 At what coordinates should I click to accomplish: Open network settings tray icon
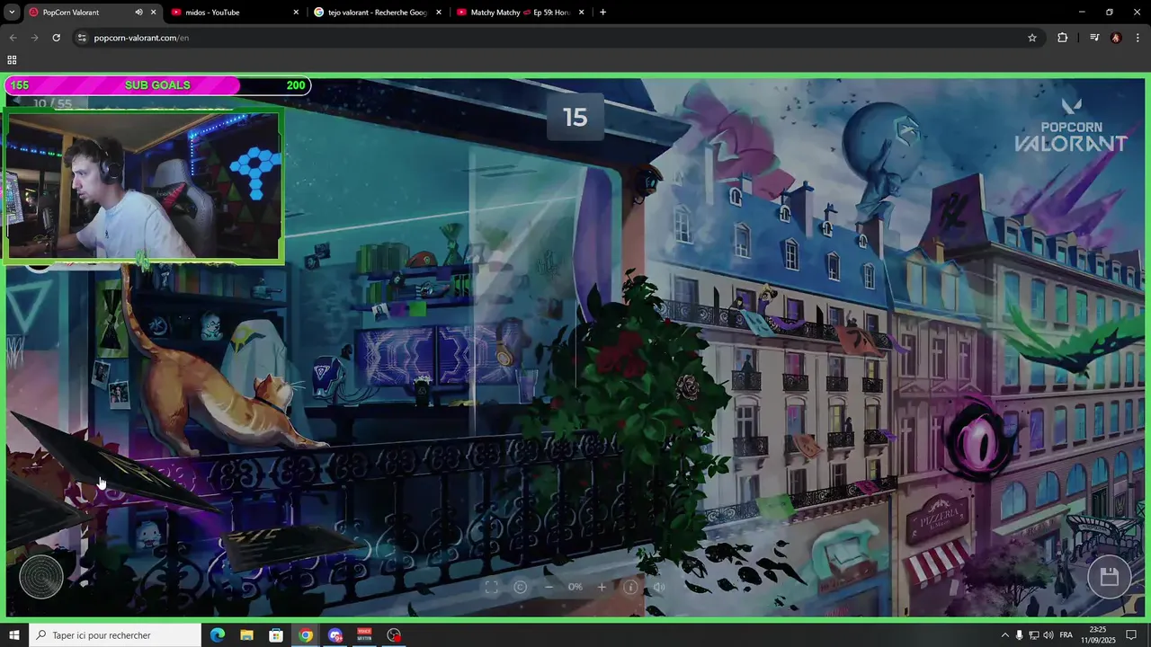[1033, 635]
